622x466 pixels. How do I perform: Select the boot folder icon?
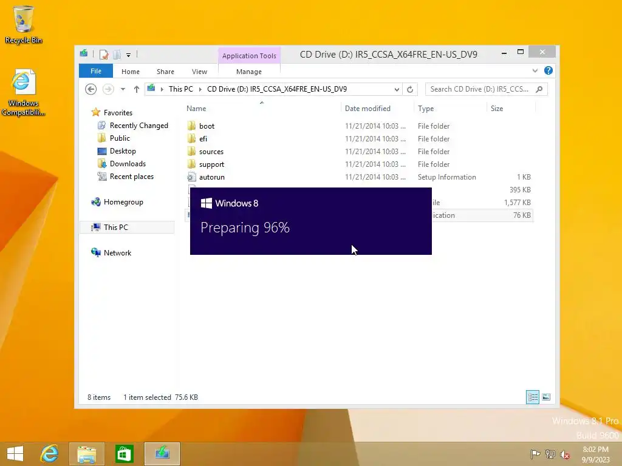click(x=191, y=126)
